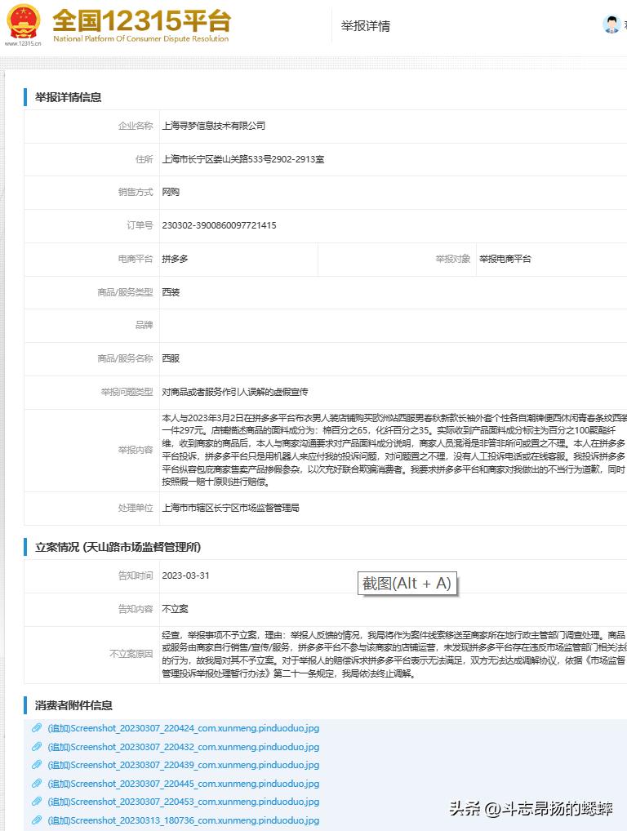This screenshot has width=627, height=831.
Task: Click paperclip icon beside Screenshot_20230307_220424
Action: 37,727
